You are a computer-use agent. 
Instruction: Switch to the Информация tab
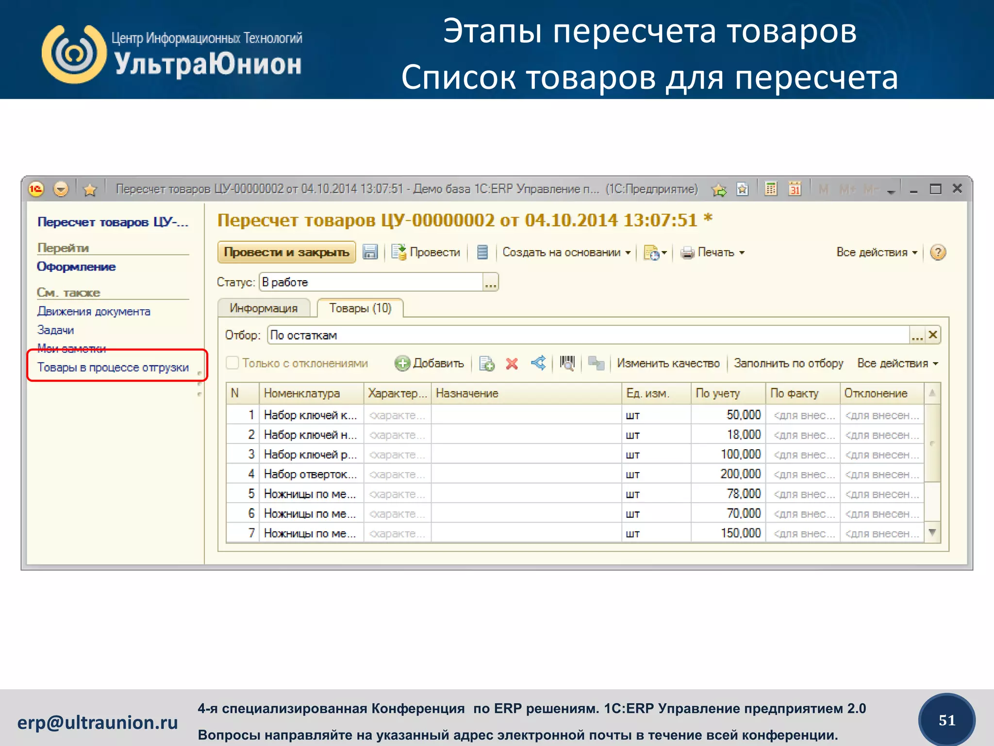(x=264, y=308)
